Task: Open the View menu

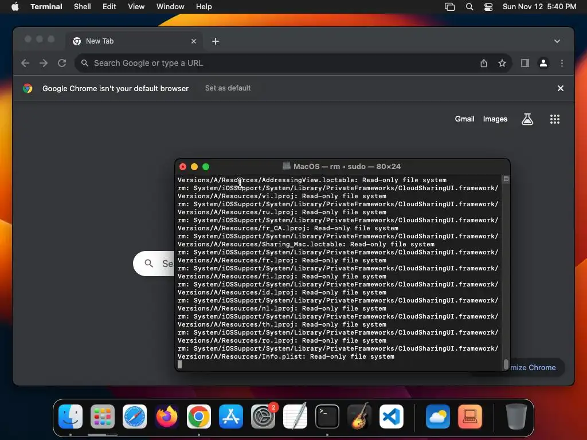Action: pos(136,7)
